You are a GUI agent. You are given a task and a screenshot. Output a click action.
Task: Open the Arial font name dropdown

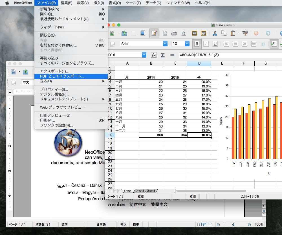[165, 43]
